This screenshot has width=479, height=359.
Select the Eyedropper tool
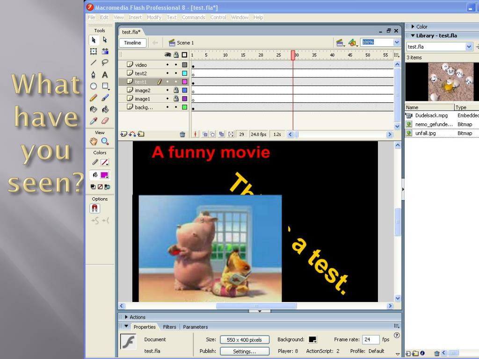coord(94,121)
